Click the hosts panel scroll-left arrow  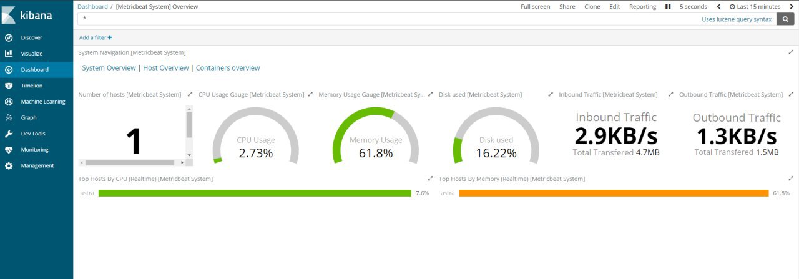81,162
